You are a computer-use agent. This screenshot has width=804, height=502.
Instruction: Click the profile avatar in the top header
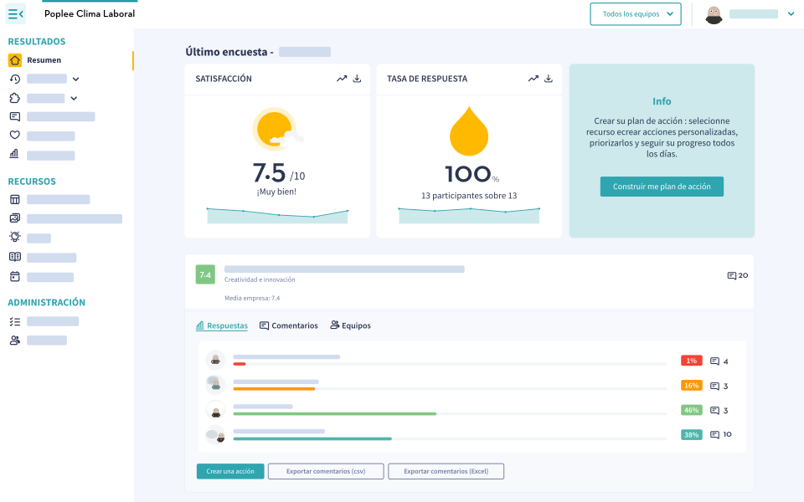[x=715, y=13]
